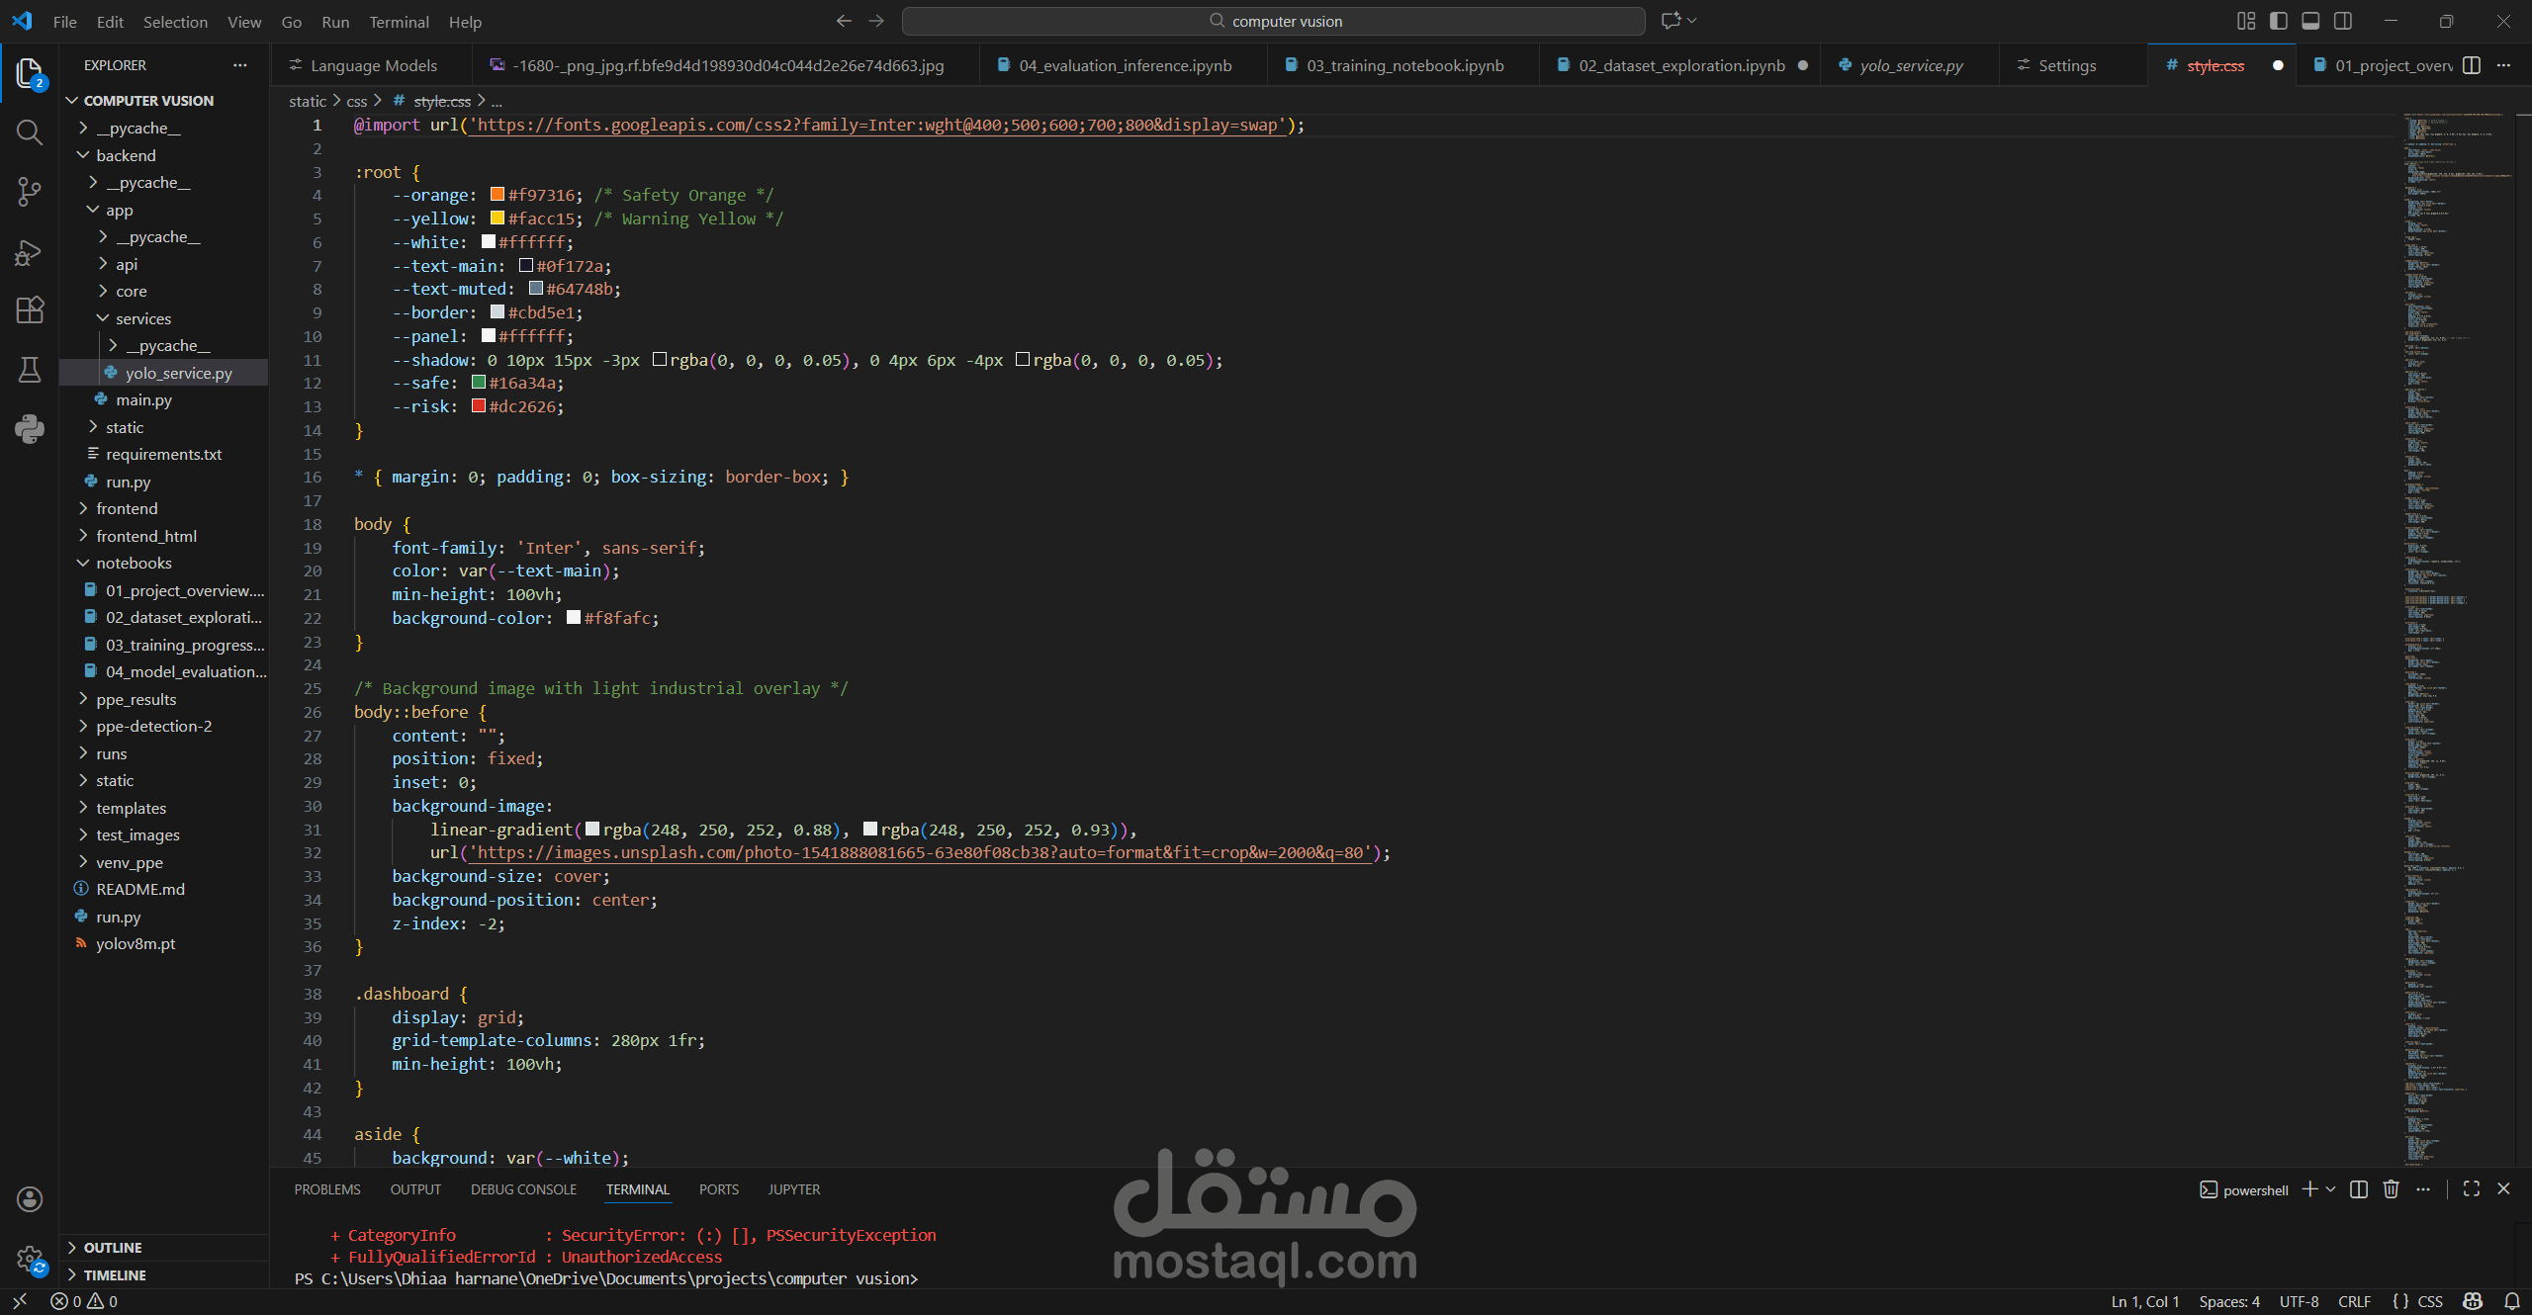The height and width of the screenshot is (1315, 2532).
Task: Expand the frontend folder
Action: pos(127,508)
